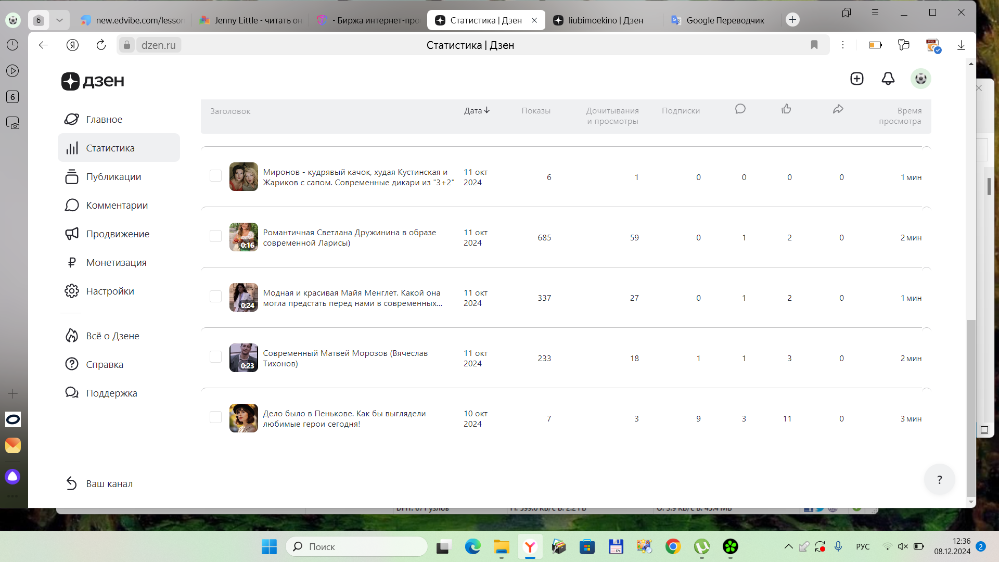This screenshot has height=562, width=999.
Task: Switch to liubimoekino Дзен tab
Action: [x=605, y=20]
